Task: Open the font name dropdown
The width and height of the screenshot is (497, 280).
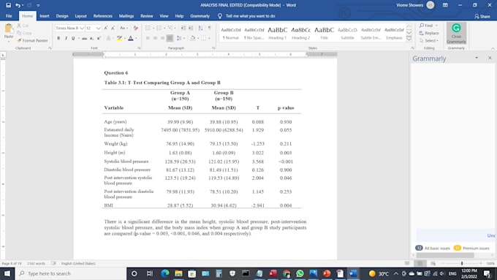Action: [82, 29]
